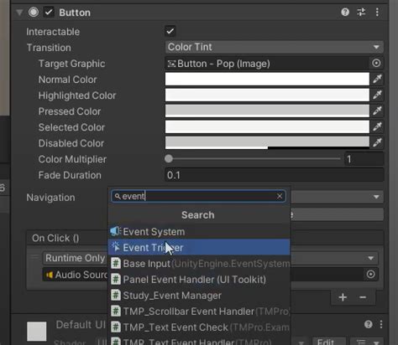
Task: Click the Normal Color swatch
Action: 267,80
